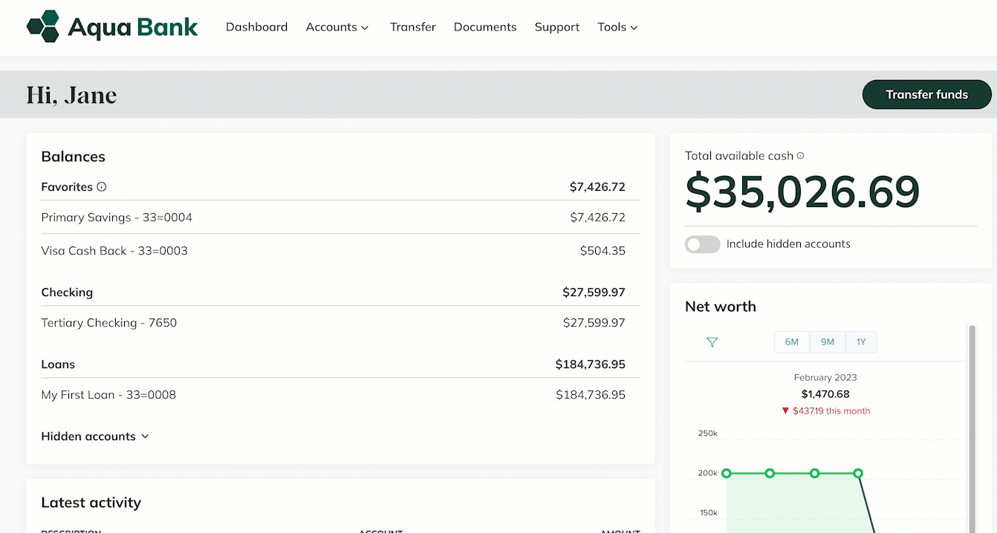This screenshot has height=533, width=997.
Task: Select the 1Y net worth range
Action: [x=861, y=342]
